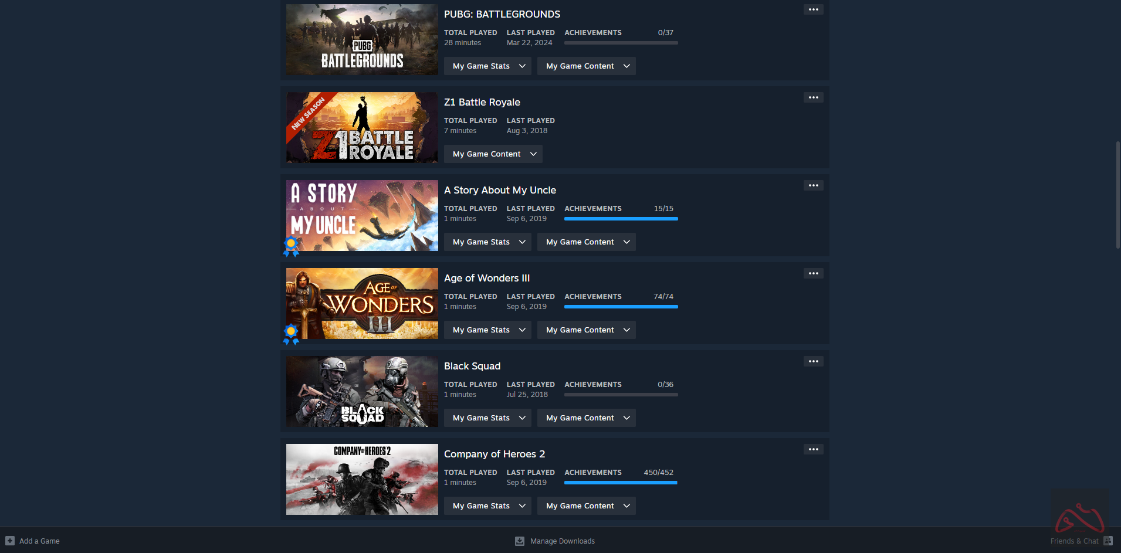Open the three-dot menu for Z1 Battle Royale
1121x553 pixels.
pos(813,97)
